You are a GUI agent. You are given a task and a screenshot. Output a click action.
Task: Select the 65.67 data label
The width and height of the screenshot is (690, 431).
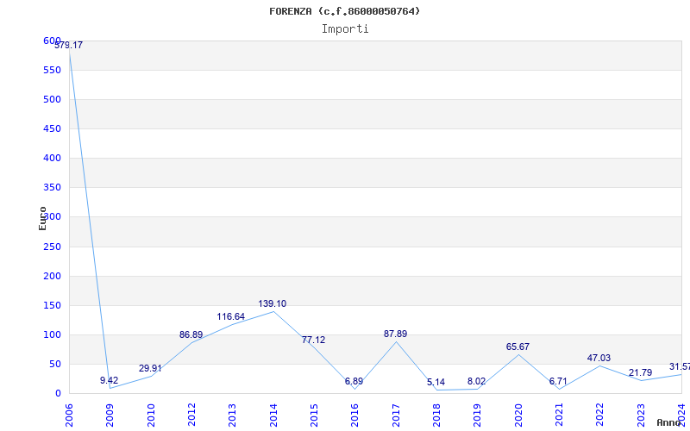[x=517, y=347]
